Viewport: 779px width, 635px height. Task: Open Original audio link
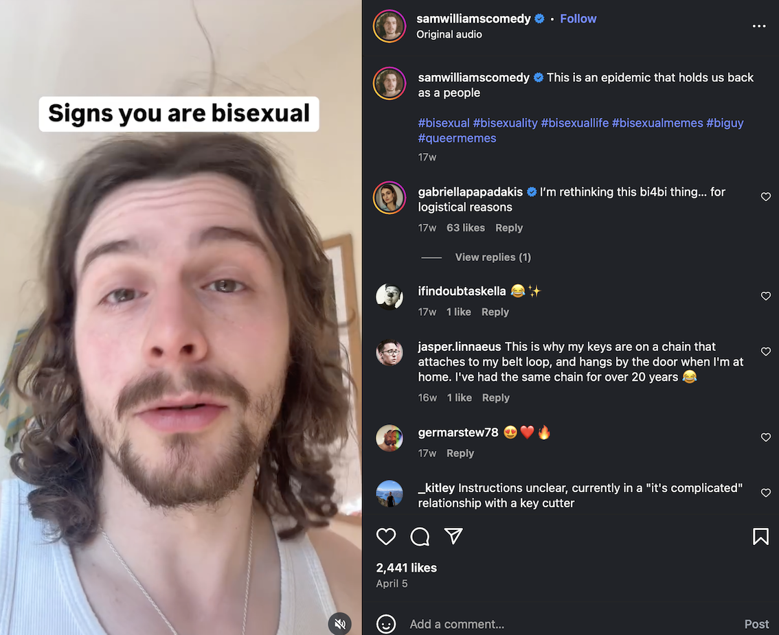point(449,34)
